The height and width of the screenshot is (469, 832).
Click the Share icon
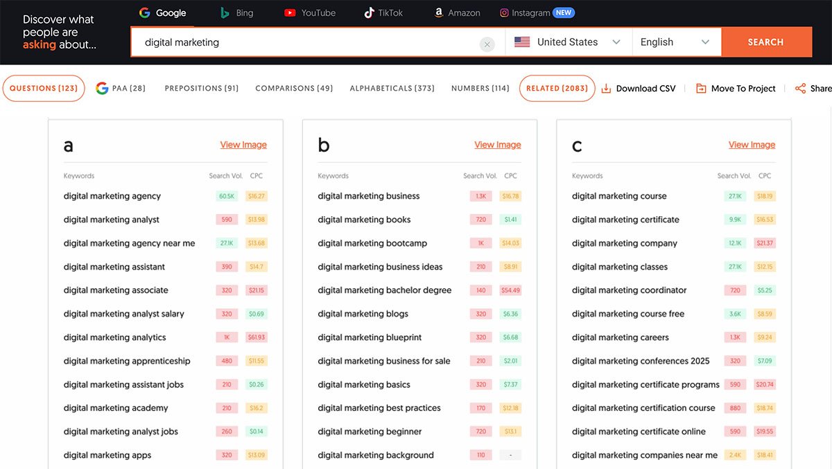(x=800, y=89)
